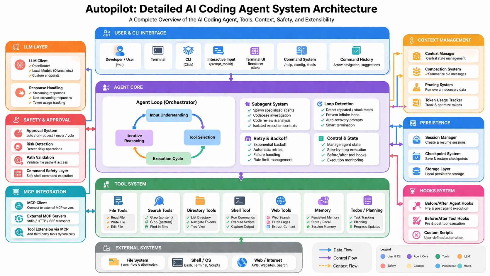Click the Developer / User person icon
This screenshot has width=490, height=276.
click(120, 51)
